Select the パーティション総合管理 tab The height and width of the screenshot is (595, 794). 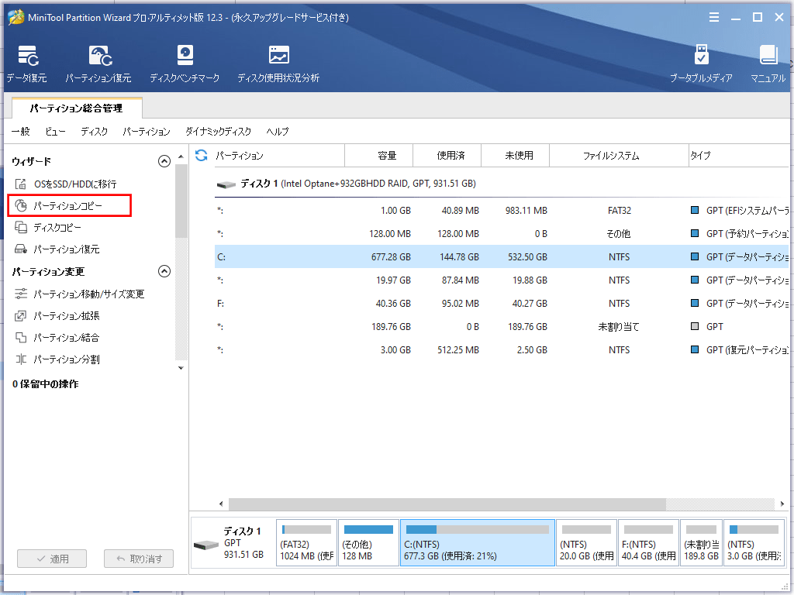click(77, 108)
